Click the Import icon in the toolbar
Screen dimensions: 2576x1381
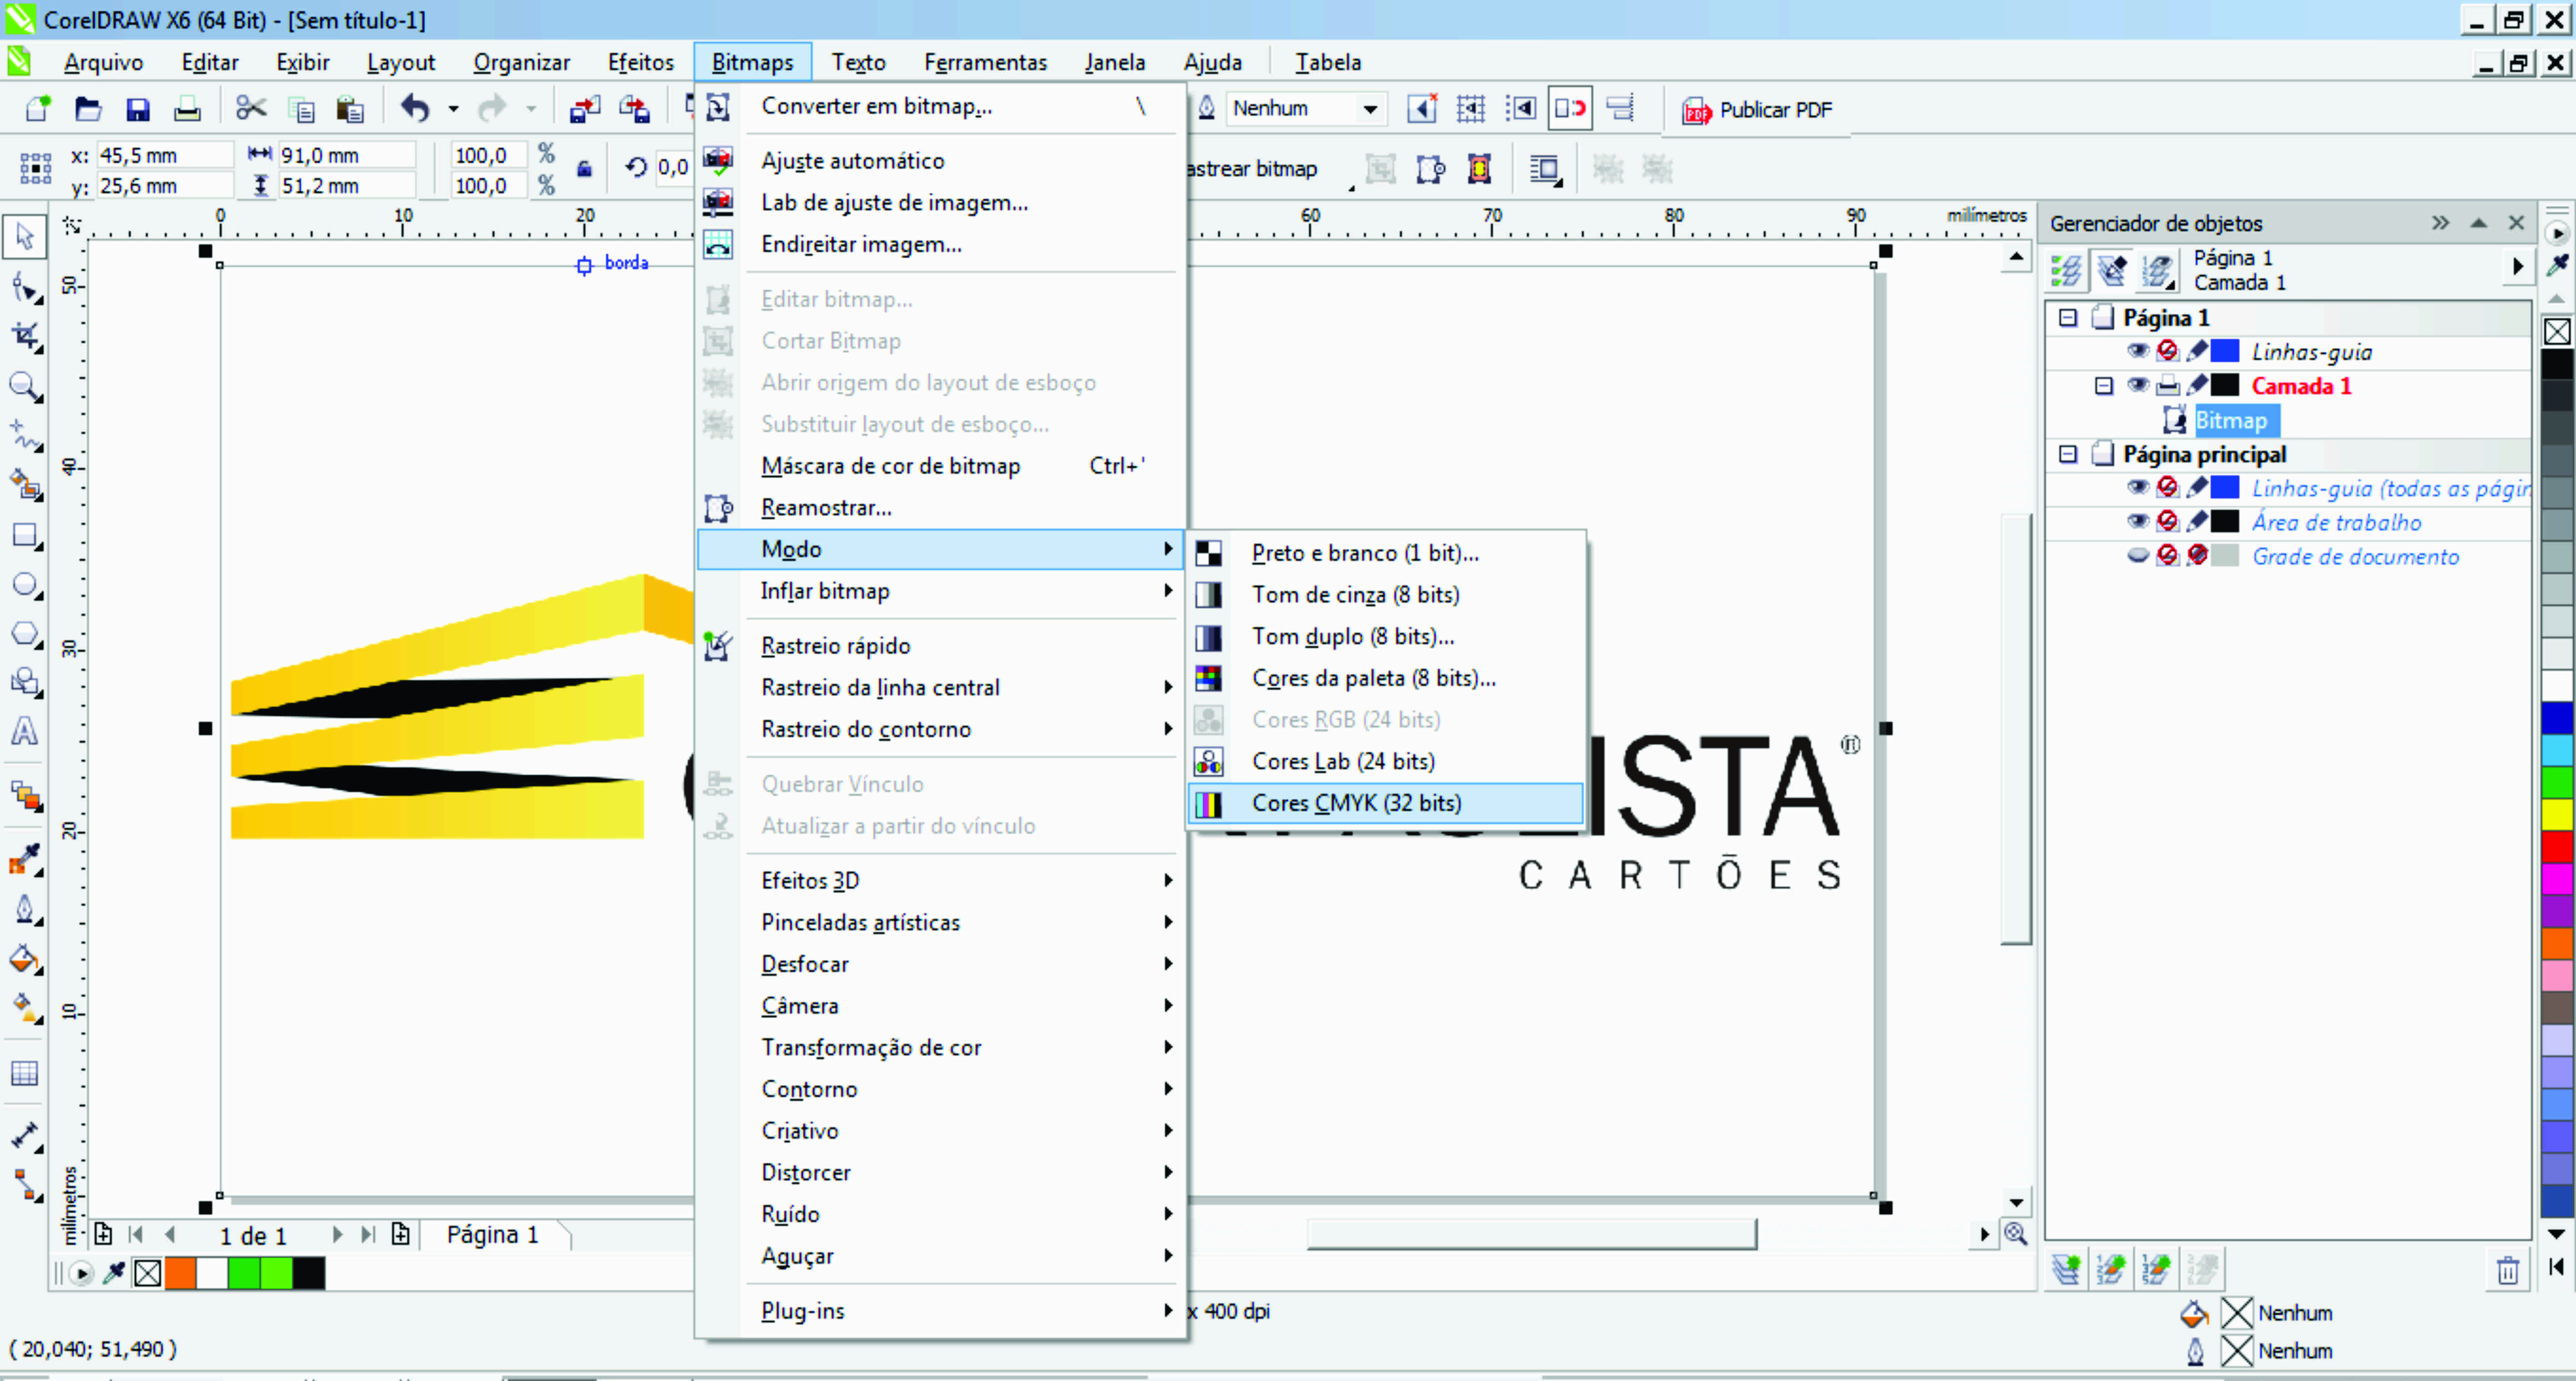585,109
